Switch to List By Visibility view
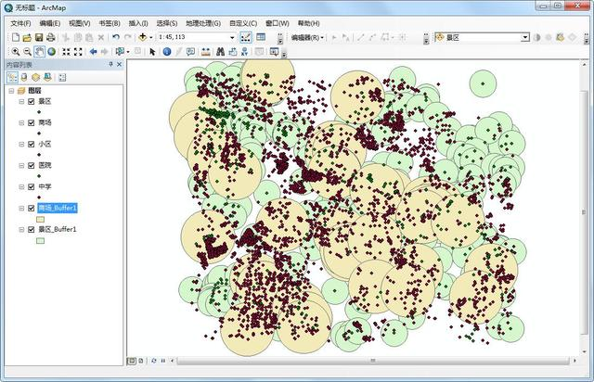Image resolution: width=594 pixels, height=382 pixels. (35, 77)
